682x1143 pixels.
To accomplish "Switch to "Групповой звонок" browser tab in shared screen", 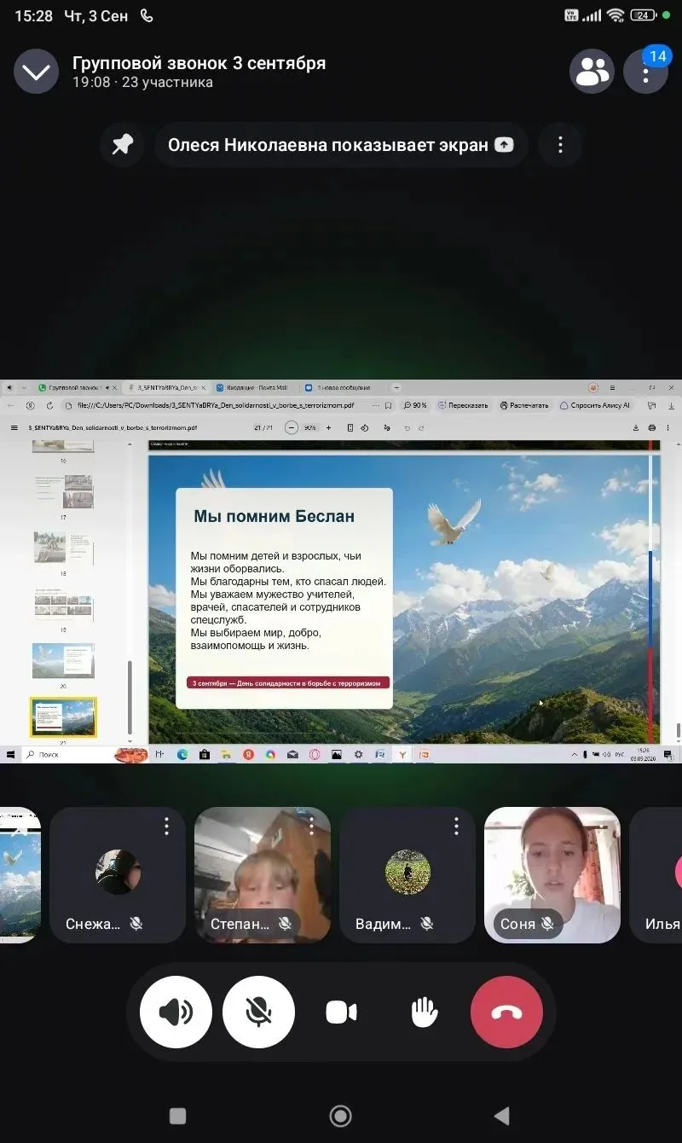I will pyautogui.click(x=78, y=387).
